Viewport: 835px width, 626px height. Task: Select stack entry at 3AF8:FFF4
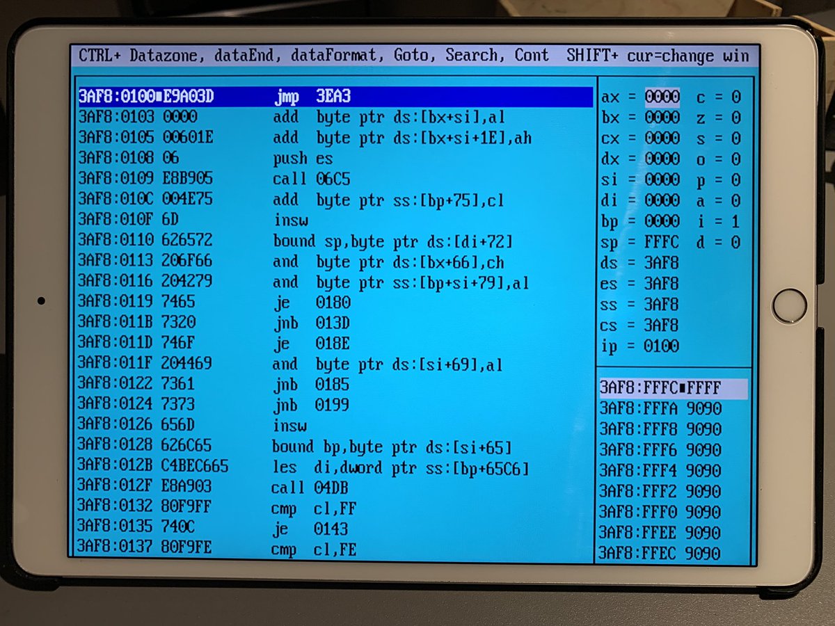[660, 471]
